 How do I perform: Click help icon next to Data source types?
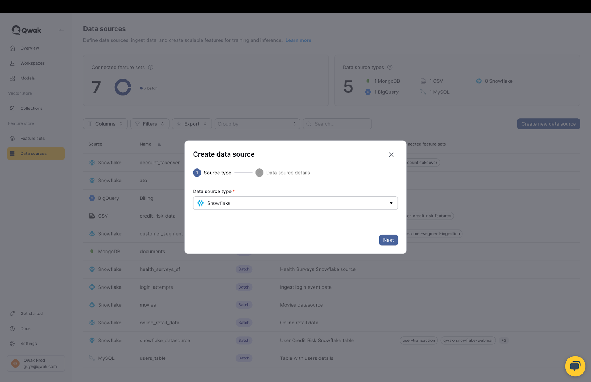(390, 68)
